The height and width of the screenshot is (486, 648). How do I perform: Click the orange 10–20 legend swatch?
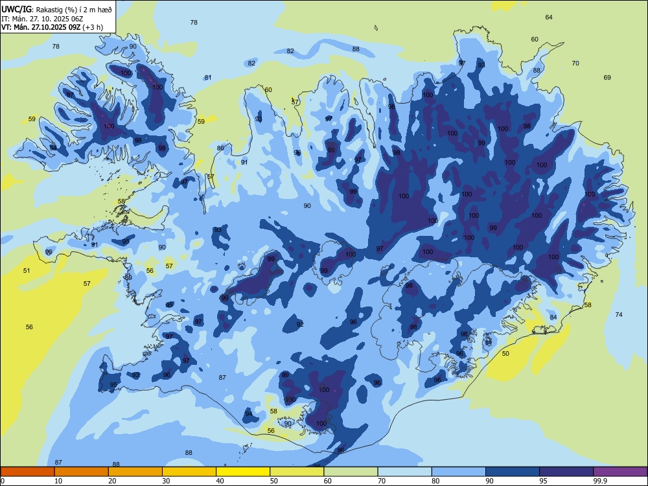coord(82,472)
